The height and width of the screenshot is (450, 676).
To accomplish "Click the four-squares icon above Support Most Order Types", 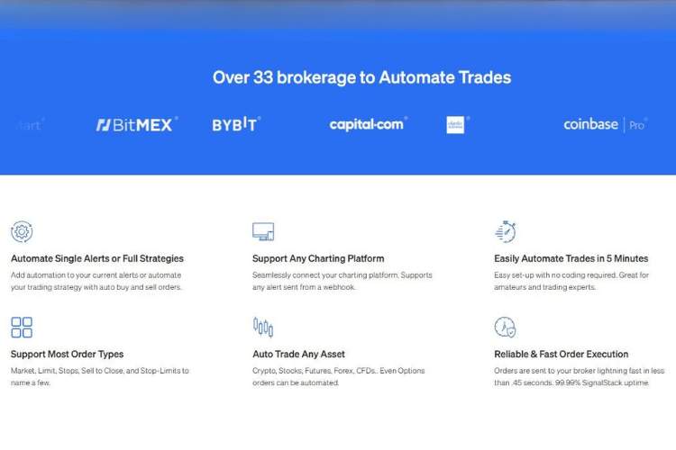I will click(22, 327).
